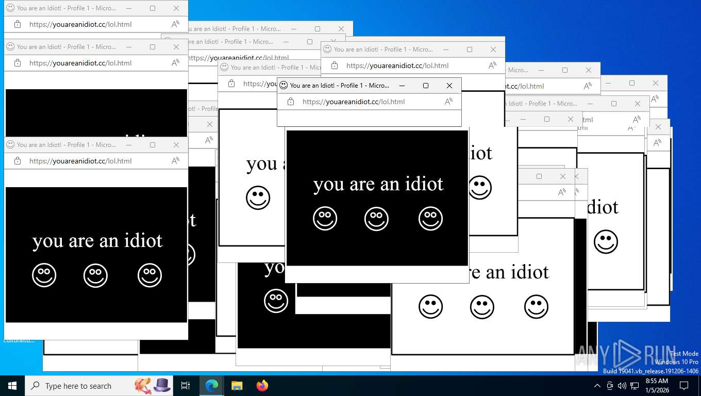Click right smiley face in center black page

coord(431,219)
